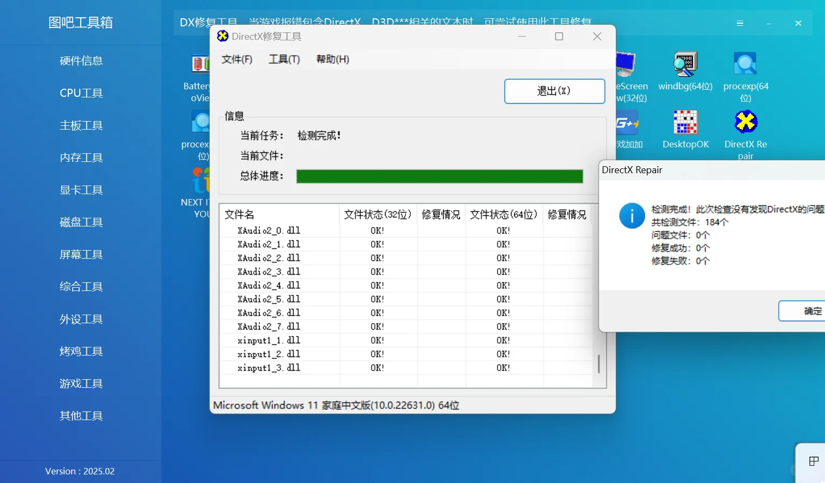Open the 帮助(H) menu

pyautogui.click(x=332, y=59)
